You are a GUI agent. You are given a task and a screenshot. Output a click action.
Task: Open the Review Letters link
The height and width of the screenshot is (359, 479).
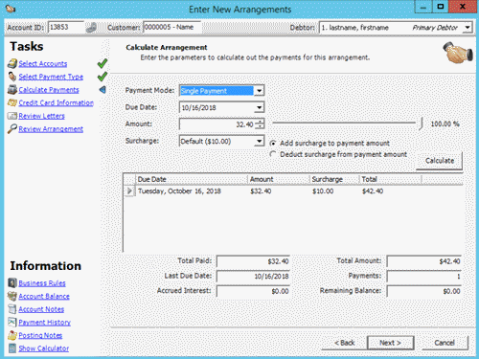pyautogui.click(x=41, y=116)
